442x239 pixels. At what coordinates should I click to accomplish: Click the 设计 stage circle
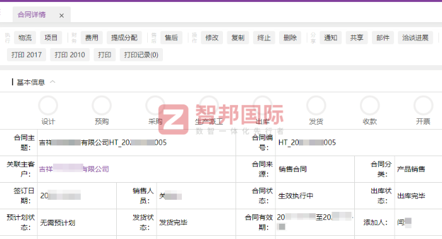pyautogui.click(x=48, y=106)
